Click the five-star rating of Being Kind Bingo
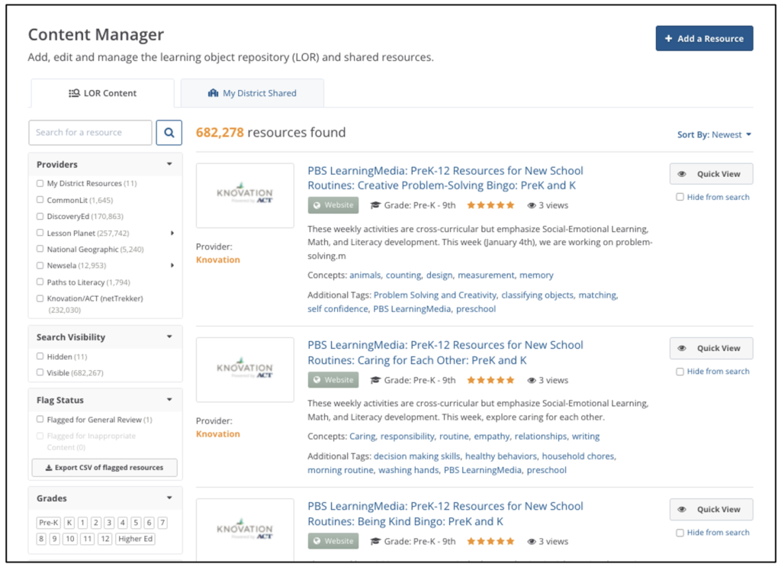The height and width of the screenshot is (567, 781). tap(490, 541)
